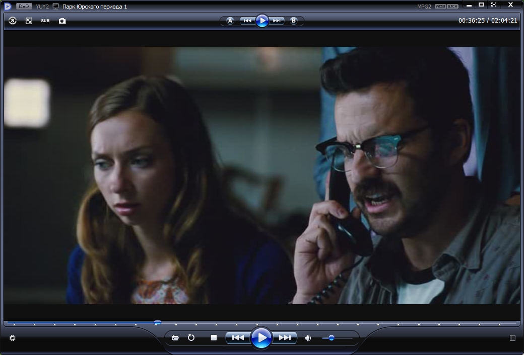Click the large bottom play button
Image resolution: width=524 pixels, height=355 pixels.
click(x=261, y=337)
